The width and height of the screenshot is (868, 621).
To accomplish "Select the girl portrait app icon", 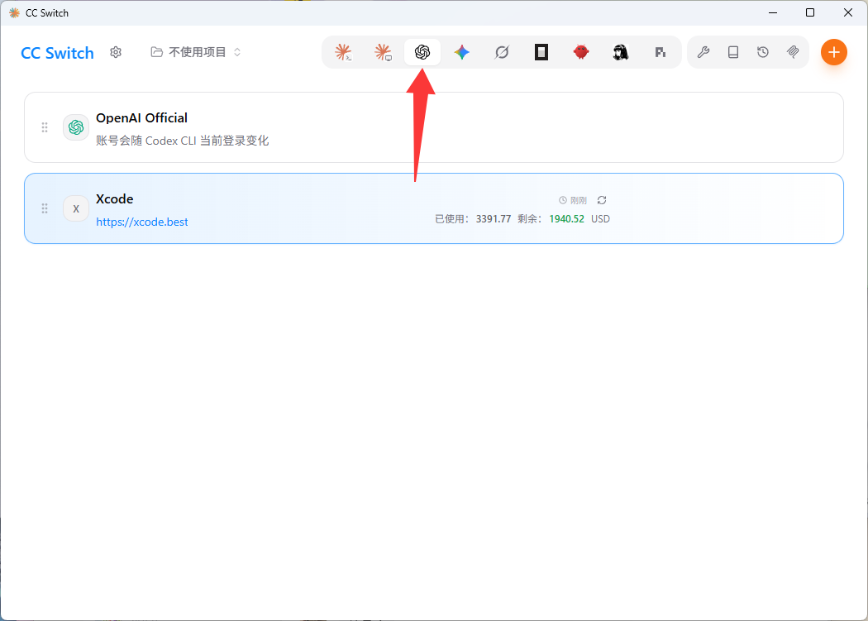I will [621, 53].
